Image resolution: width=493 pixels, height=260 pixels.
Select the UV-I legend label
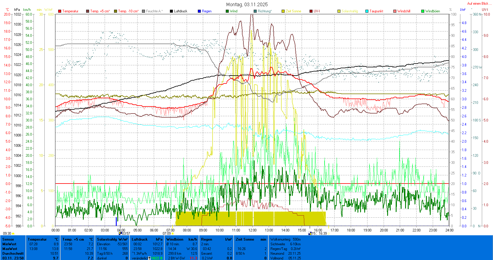(317, 11)
